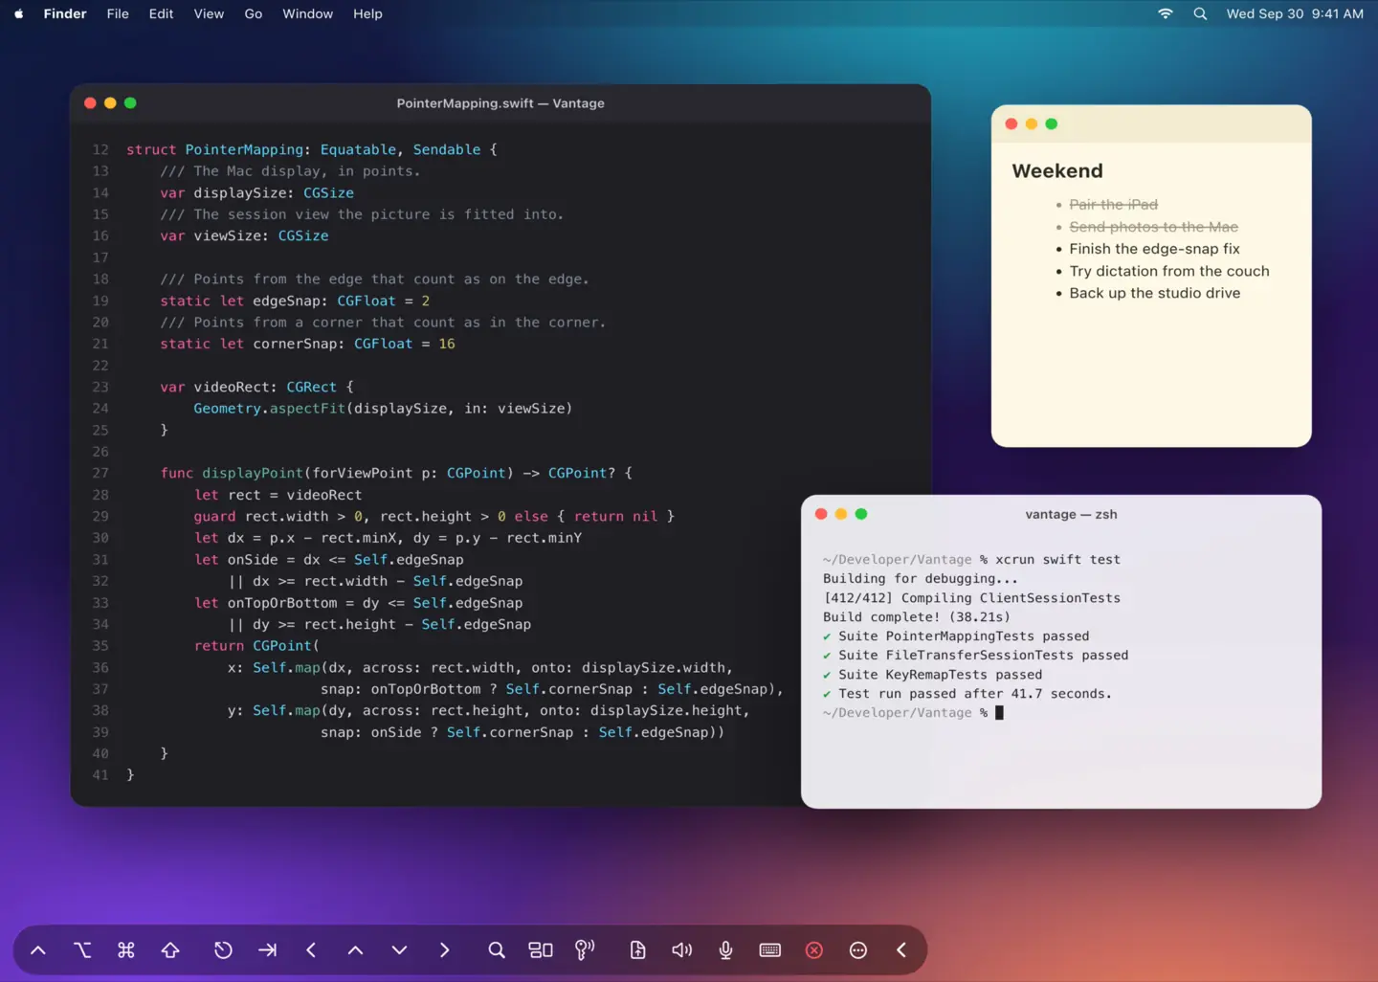Open the View menu
Screen dimensions: 1378x982
pyautogui.click(x=209, y=13)
